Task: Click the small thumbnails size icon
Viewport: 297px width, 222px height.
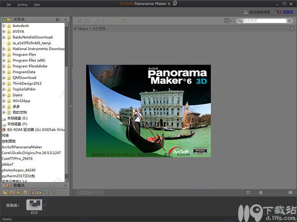Action: click(x=248, y=192)
